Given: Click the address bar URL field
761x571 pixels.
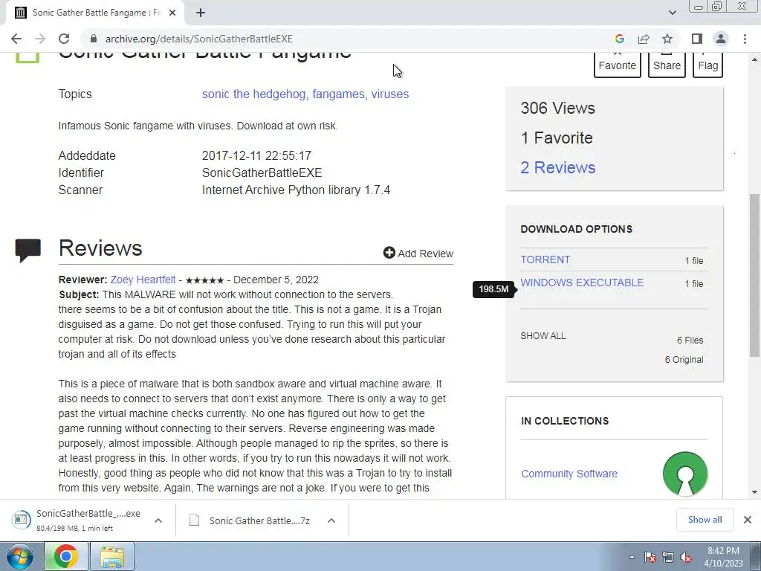Looking at the screenshot, I should click(340, 39).
